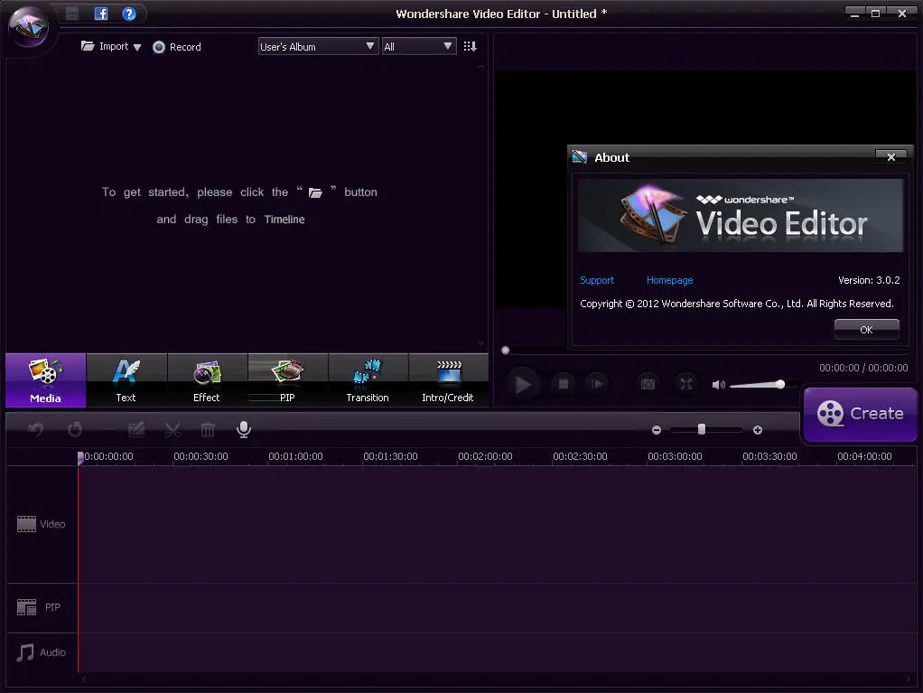Switch to the Transition tab
923x693 pixels.
click(368, 380)
